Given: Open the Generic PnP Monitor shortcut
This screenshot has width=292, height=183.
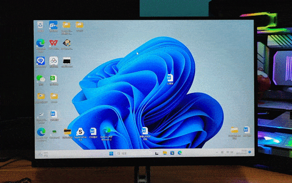Looking at the screenshot, I should [x=107, y=132].
